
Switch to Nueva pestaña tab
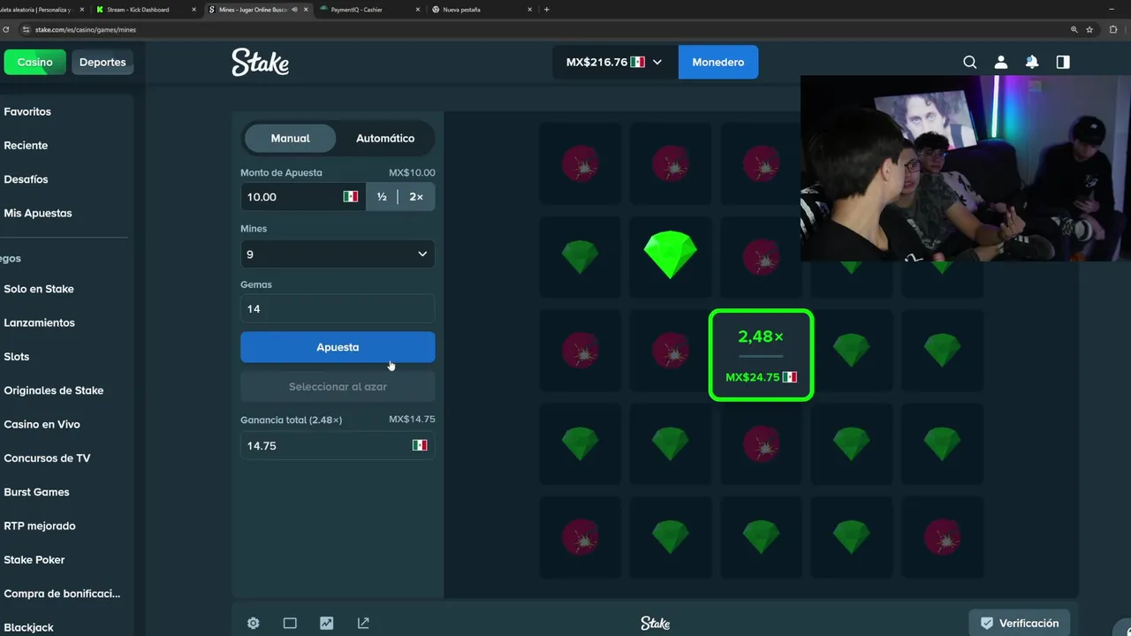click(482, 10)
